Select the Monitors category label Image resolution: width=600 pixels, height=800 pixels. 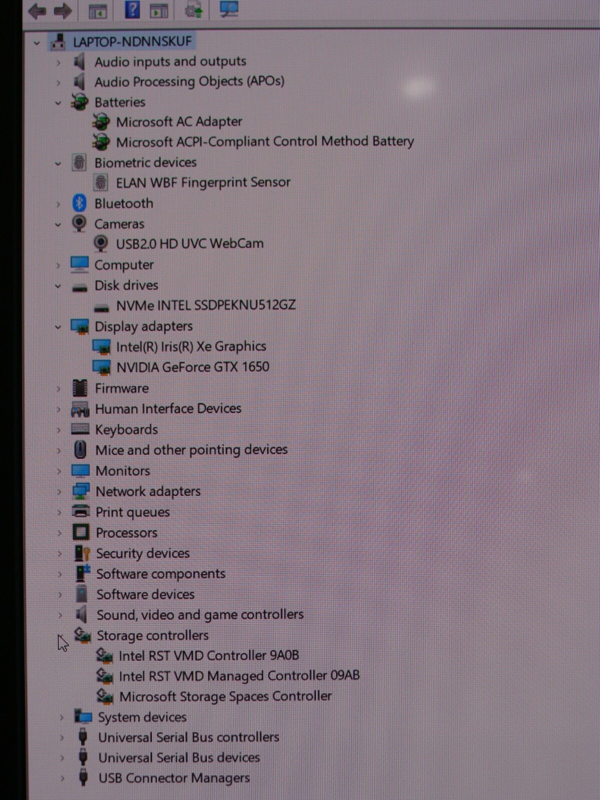[x=123, y=470]
